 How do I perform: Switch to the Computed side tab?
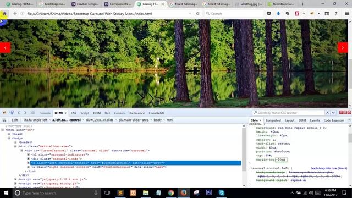[x=273, y=120]
